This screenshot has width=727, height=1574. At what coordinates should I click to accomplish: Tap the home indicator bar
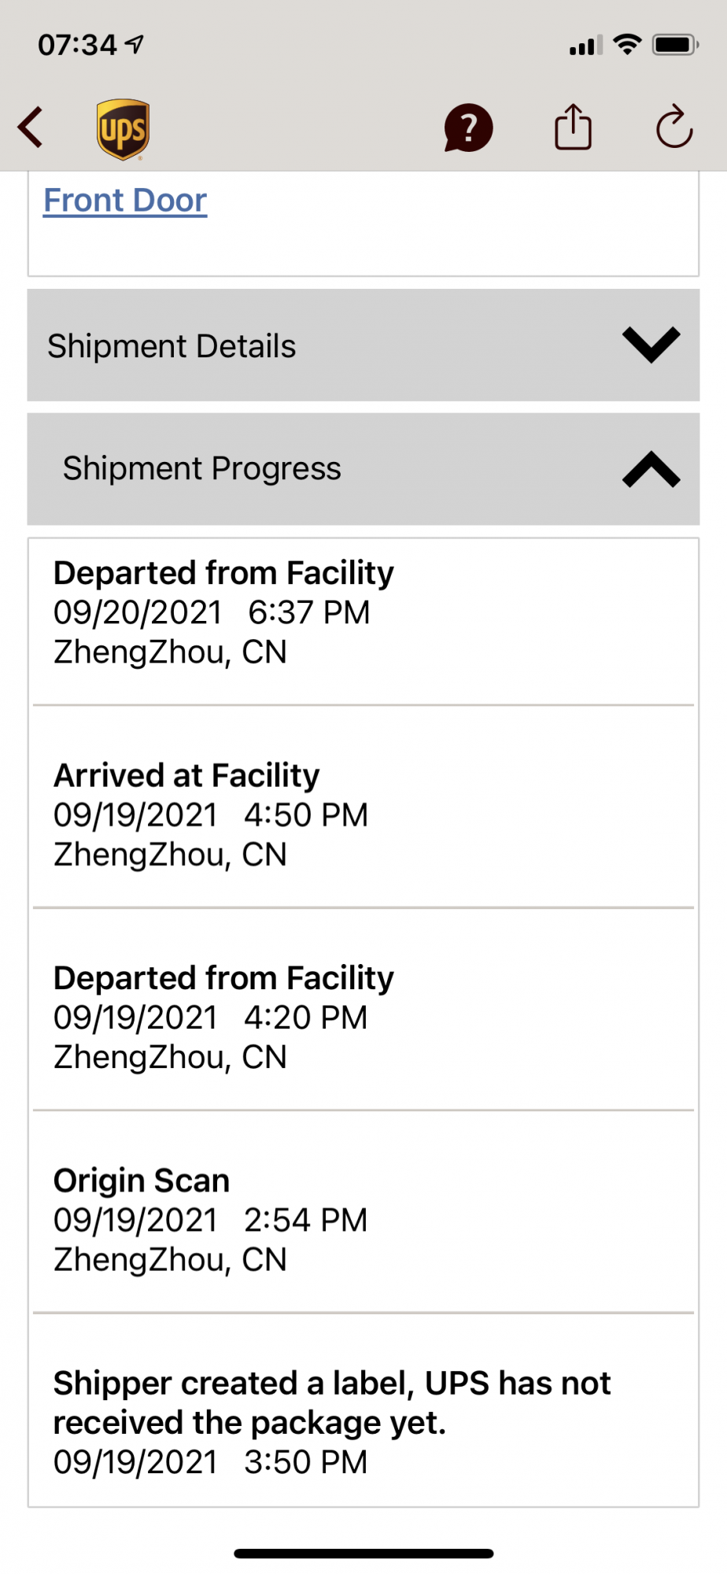(x=363, y=1554)
